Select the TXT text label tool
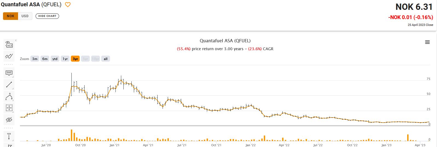Image resolution: width=437 pixels, height=147 pixels. tap(9, 73)
